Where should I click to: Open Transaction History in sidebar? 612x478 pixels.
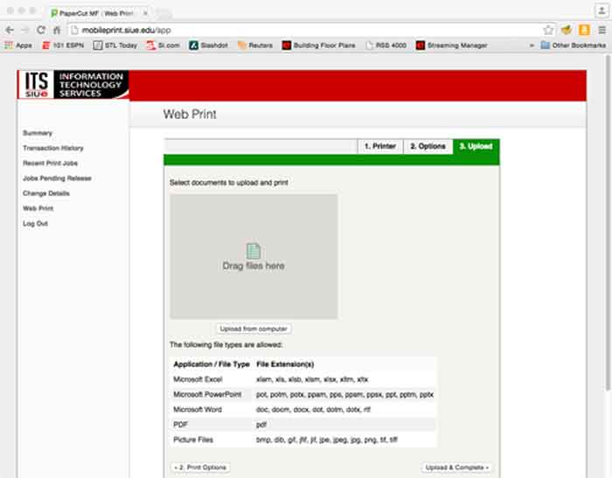tap(52, 149)
